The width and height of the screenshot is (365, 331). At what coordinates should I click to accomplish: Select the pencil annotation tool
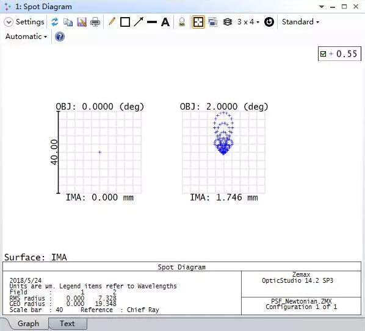coord(112,22)
